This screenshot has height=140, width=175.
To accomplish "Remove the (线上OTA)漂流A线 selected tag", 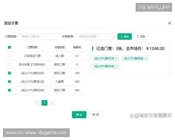I will tap(116, 66).
